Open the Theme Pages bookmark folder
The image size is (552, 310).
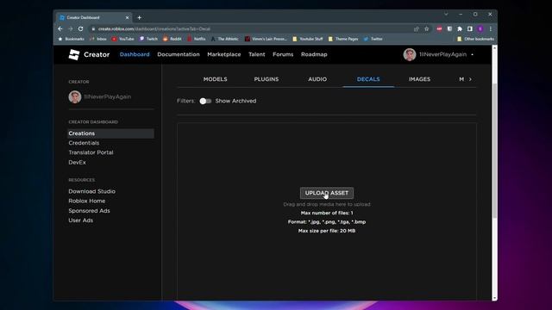tap(343, 39)
